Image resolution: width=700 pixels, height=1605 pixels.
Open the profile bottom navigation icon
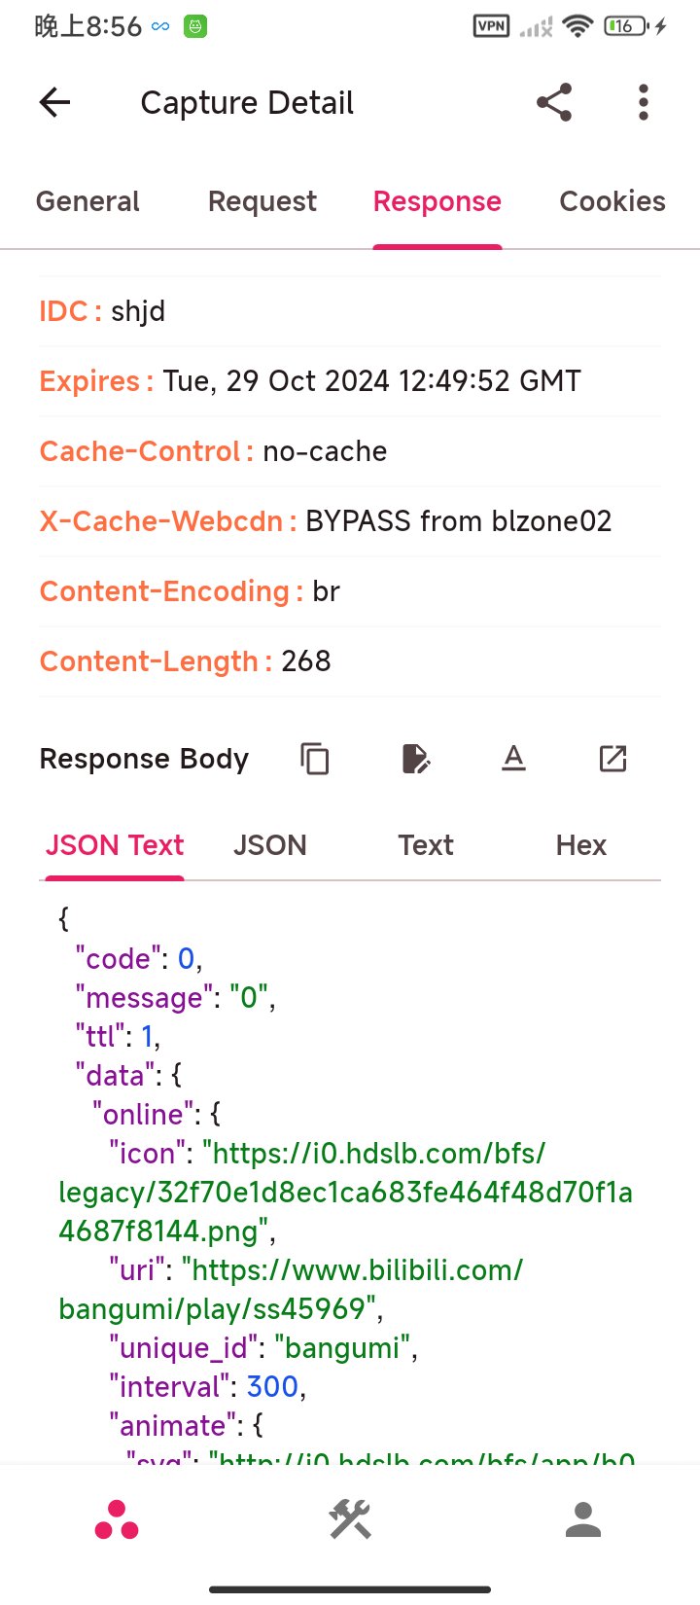point(583,1519)
